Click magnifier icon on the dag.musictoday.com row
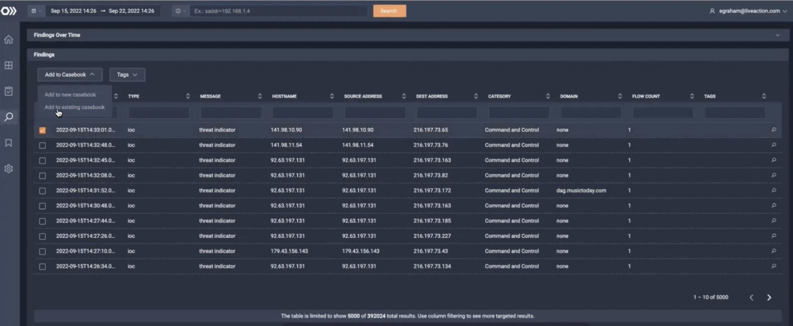Viewport: 793px width, 326px height. (774, 191)
